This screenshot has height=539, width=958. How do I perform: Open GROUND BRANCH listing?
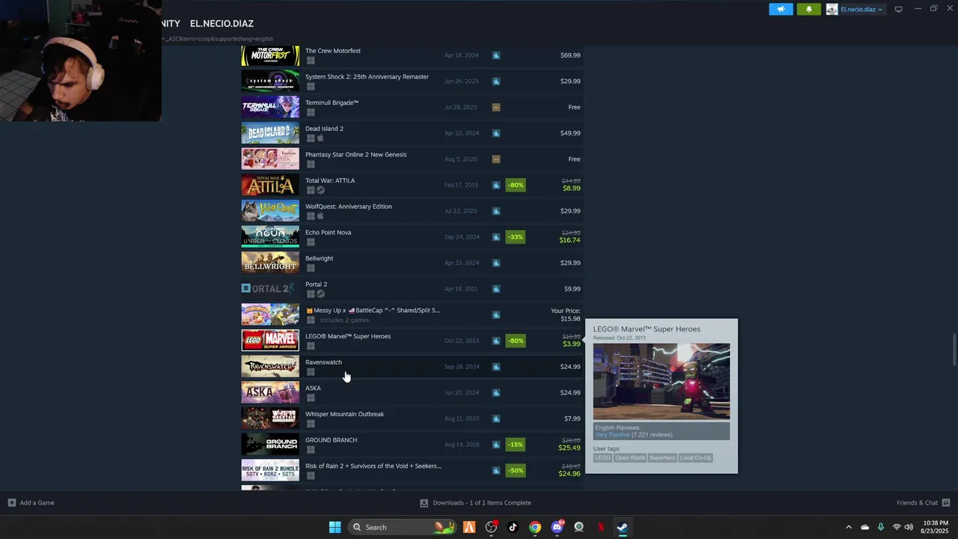(x=412, y=445)
